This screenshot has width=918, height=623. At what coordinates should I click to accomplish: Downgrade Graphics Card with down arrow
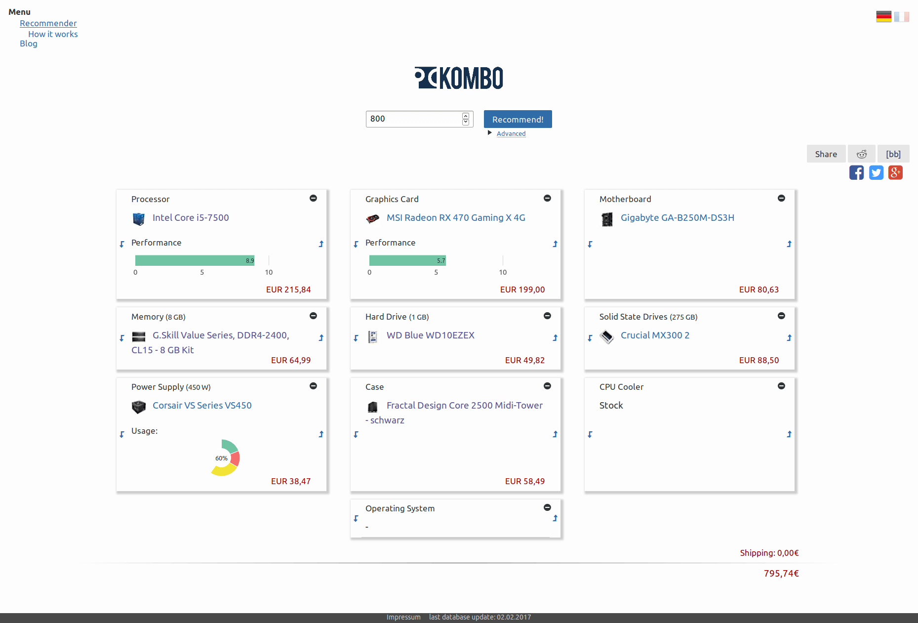click(356, 244)
